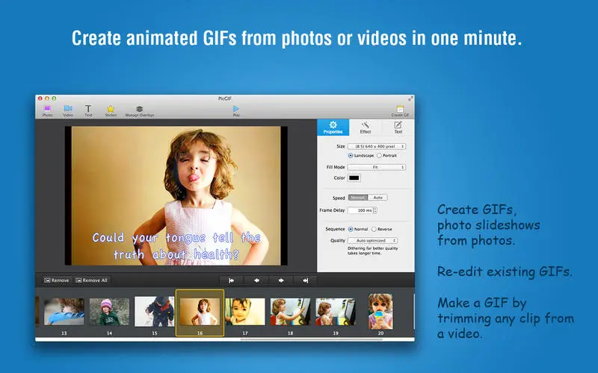Click the Create GIF icon
Viewport: 598px width, 373px height.
400,110
